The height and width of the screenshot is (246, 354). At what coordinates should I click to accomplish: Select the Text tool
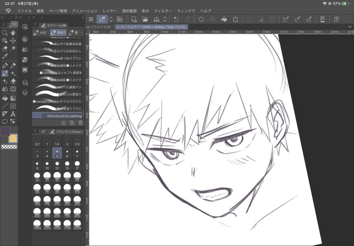(13, 114)
